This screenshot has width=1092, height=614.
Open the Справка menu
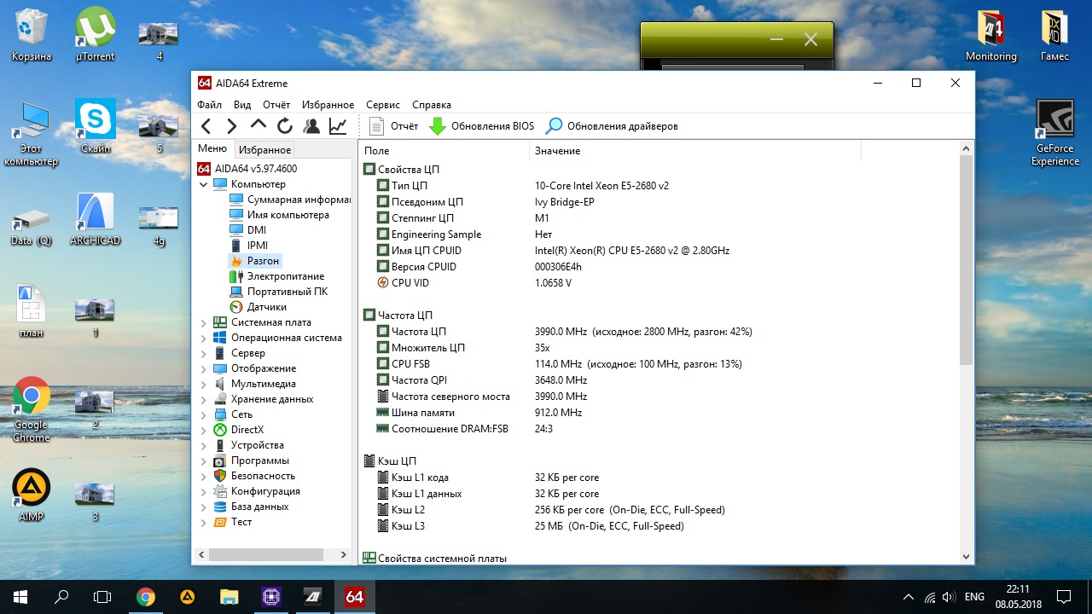coord(432,105)
